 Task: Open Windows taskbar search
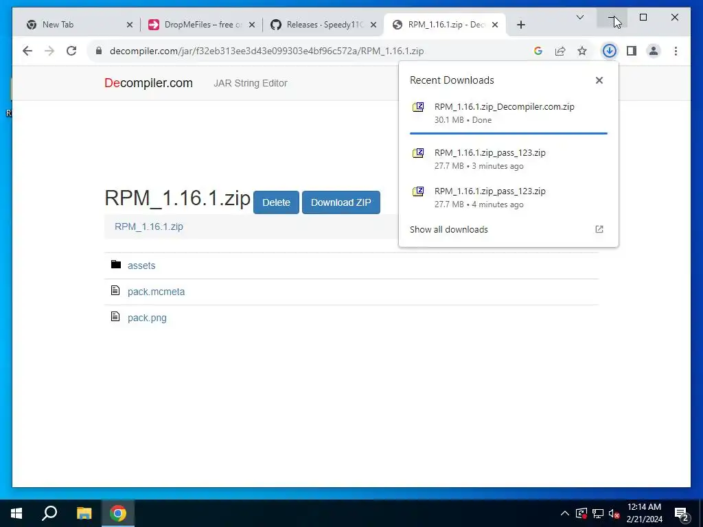coord(49,513)
